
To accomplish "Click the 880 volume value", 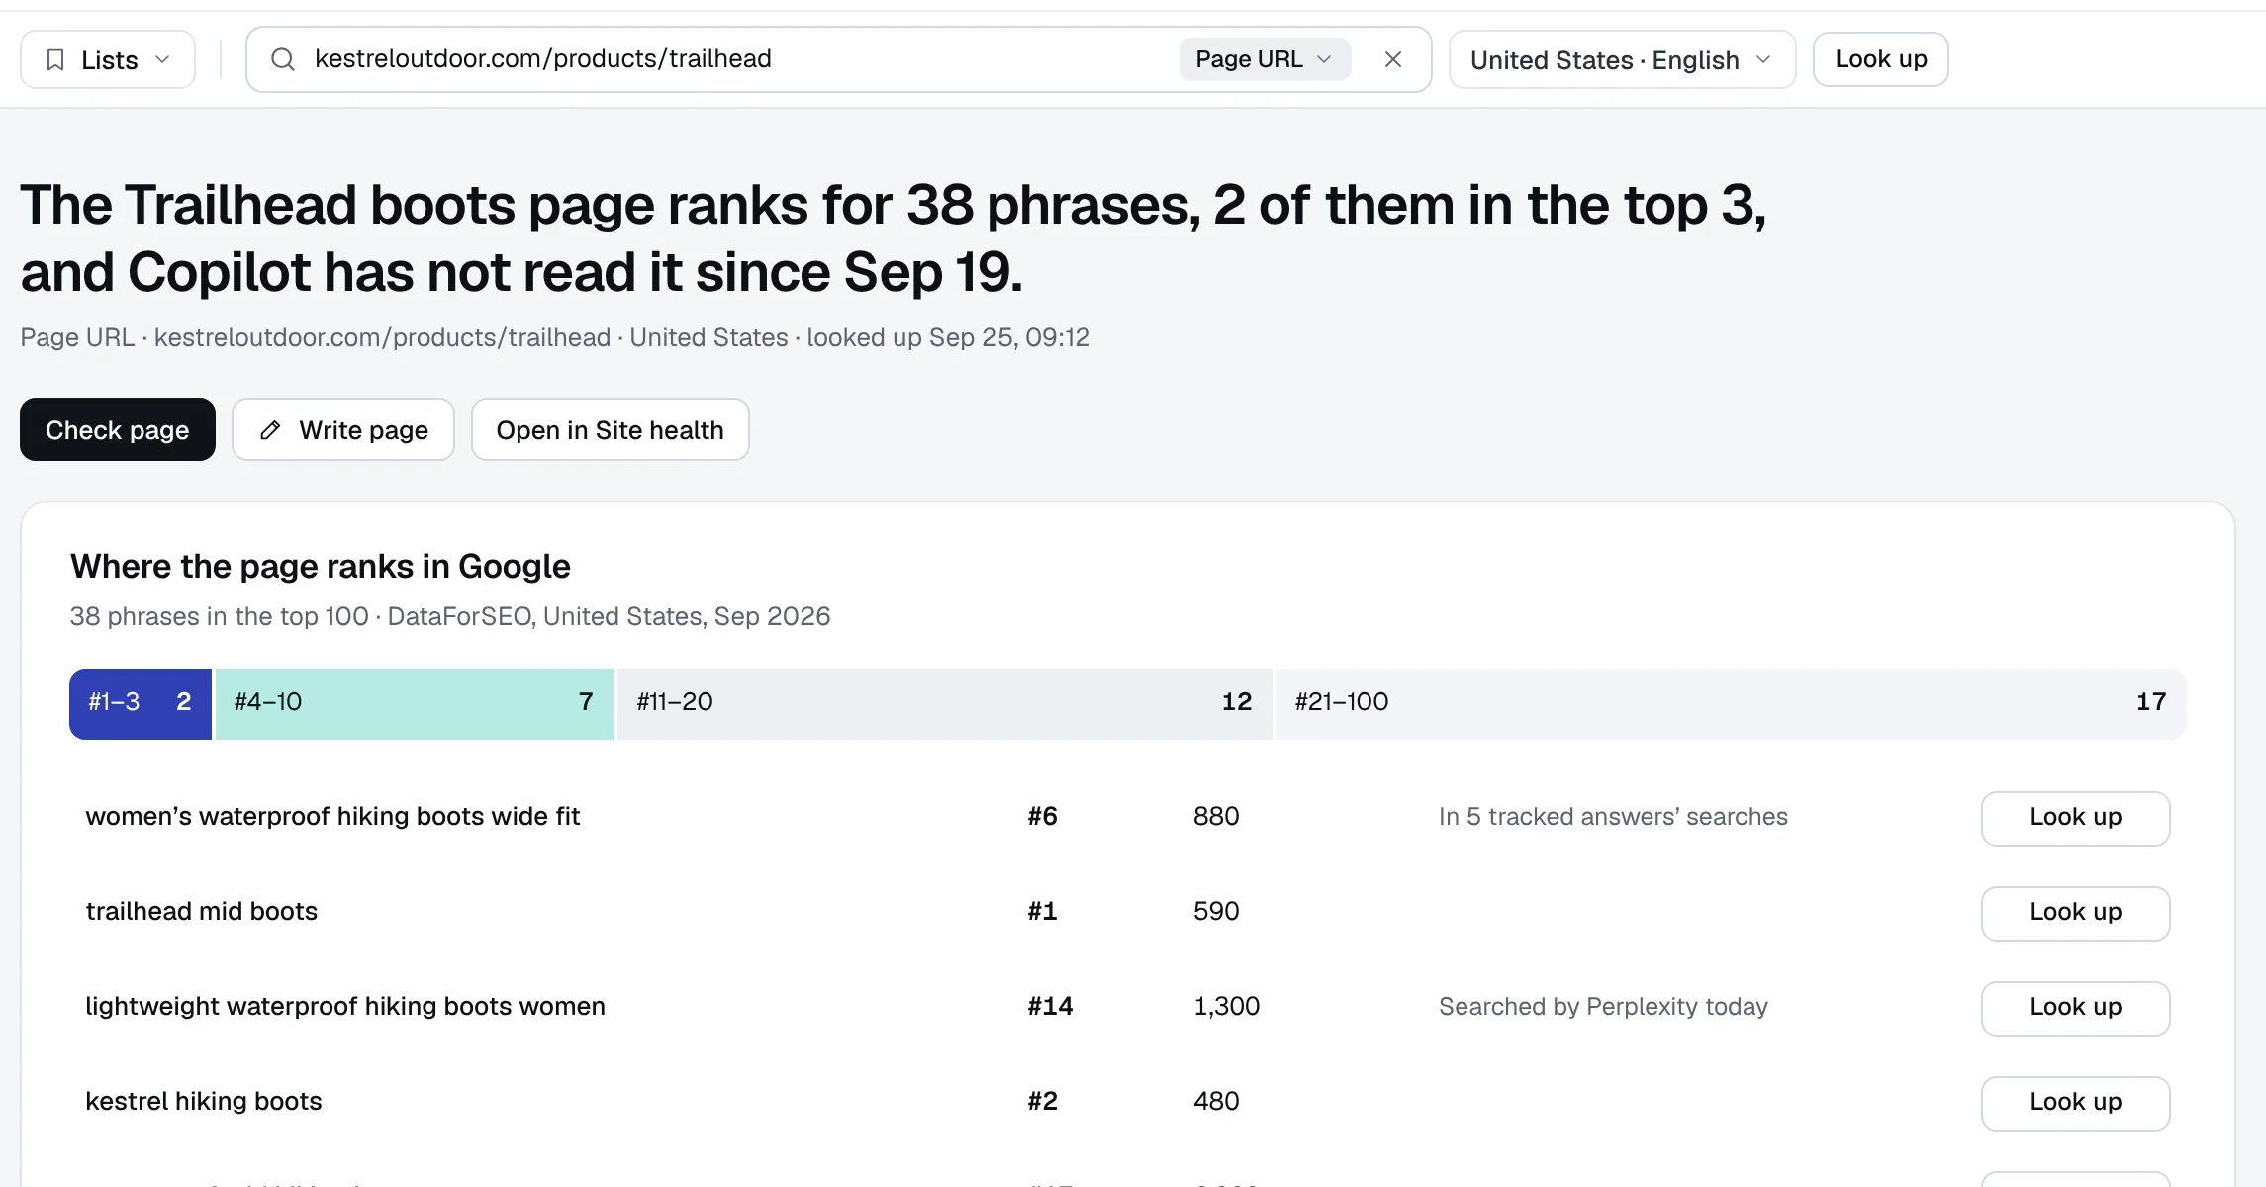I will click(x=1216, y=817).
